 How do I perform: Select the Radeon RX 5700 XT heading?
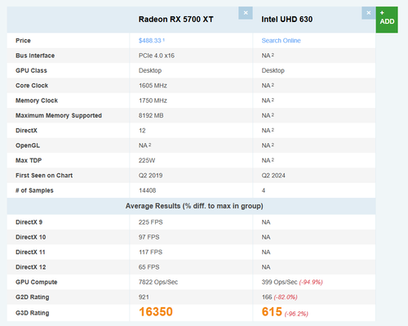pyautogui.click(x=176, y=20)
